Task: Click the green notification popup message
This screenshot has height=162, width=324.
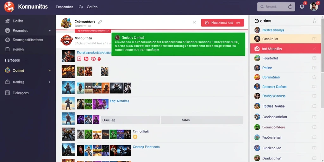Action: tap(178, 44)
